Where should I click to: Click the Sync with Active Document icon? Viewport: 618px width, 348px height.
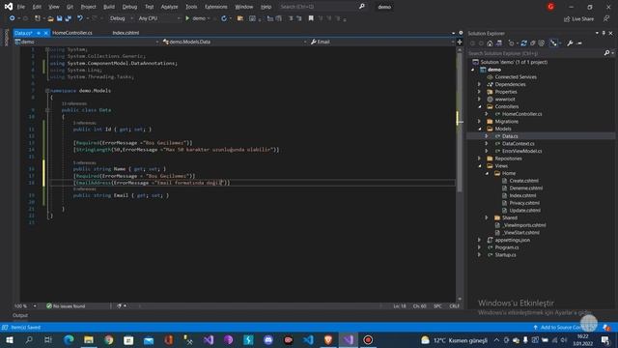tap(523, 43)
